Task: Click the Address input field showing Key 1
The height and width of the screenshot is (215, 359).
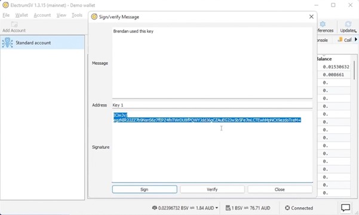Action: pos(212,105)
